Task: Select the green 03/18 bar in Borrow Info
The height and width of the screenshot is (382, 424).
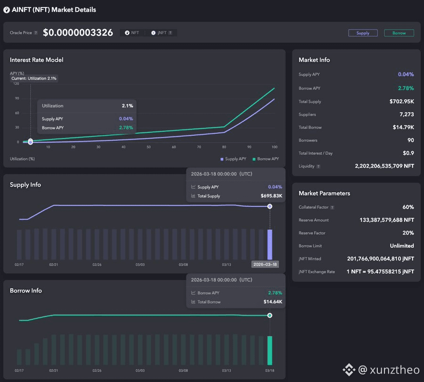Action: point(270,350)
